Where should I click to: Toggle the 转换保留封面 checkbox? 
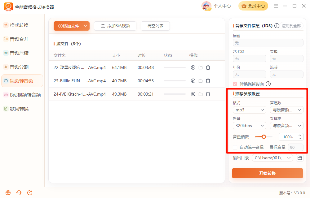[235, 84]
